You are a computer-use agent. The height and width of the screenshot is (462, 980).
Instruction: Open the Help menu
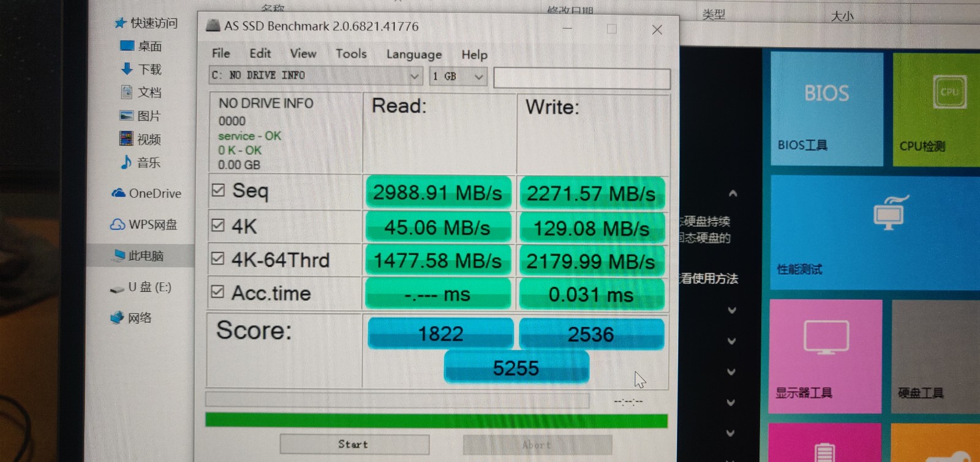click(x=474, y=54)
